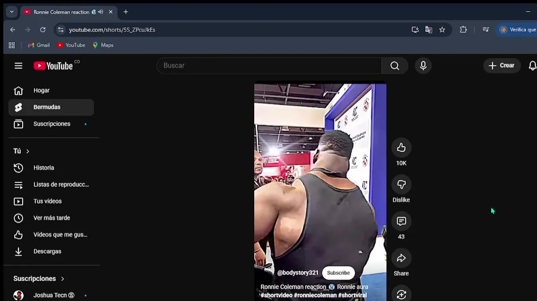Image resolution: width=537 pixels, height=301 pixels.
Task: Expand Suscripciones section header
Action: click(x=39, y=278)
